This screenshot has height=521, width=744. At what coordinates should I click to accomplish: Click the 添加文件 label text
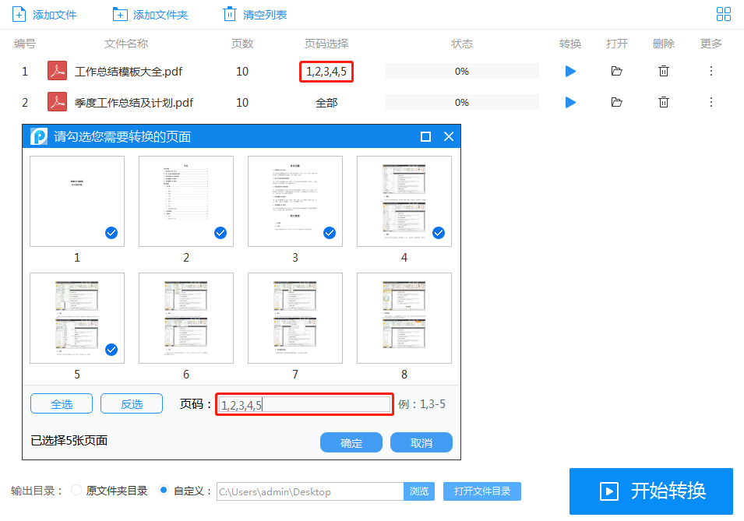point(55,15)
